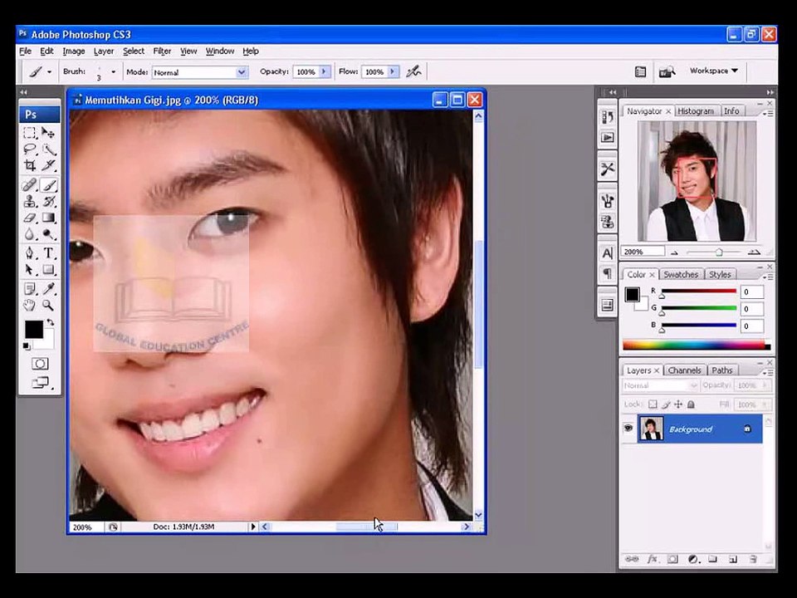This screenshot has width=797, height=598.
Task: Select the Dodge tool
Action: point(48,234)
